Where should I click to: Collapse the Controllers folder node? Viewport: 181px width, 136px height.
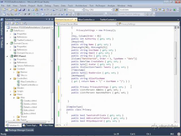pyautogui.click(x=10, y=78)
